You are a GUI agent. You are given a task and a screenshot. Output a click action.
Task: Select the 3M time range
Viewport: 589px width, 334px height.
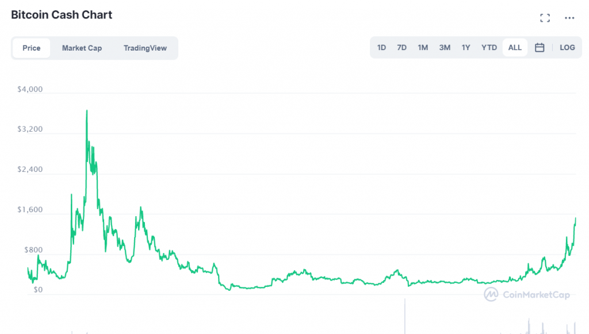tap(444, 47)
